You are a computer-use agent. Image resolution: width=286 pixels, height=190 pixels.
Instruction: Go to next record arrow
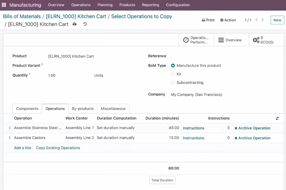click(x=263, y=20)
